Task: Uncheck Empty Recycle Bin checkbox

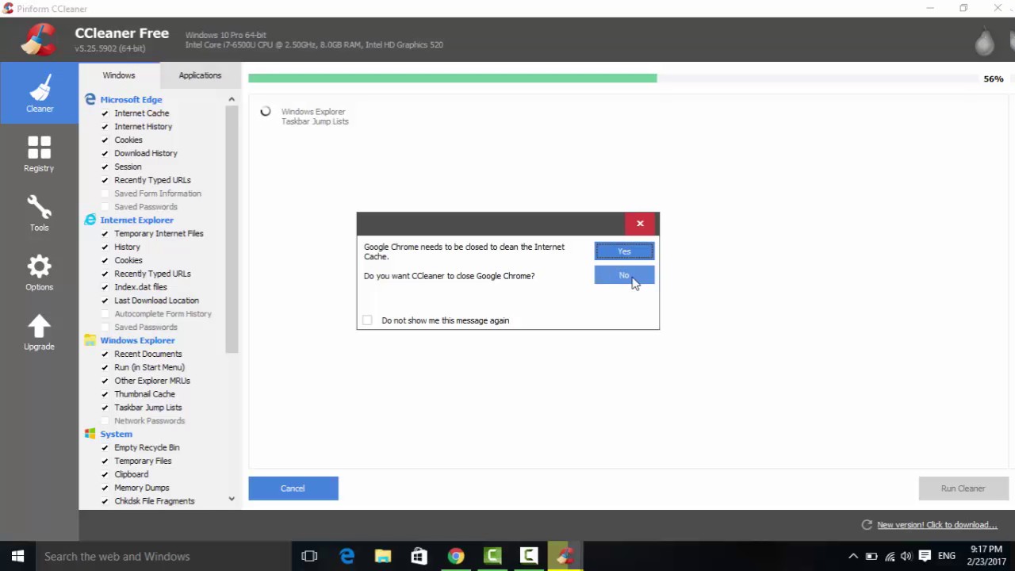Action: 105,447
